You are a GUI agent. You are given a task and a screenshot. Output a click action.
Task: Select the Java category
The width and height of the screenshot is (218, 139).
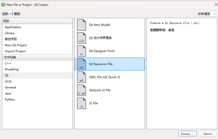[x=37, y=94]
